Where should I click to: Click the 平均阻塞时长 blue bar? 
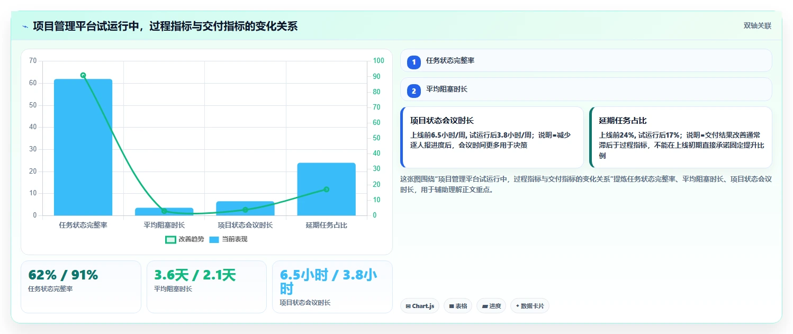pyautogui.click(x=164, y=212)
